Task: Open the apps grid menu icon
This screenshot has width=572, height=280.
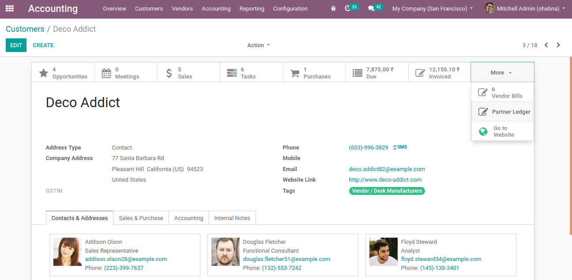Action: pyautogui.click(x=10, y=8)
